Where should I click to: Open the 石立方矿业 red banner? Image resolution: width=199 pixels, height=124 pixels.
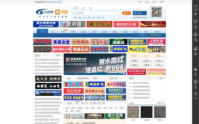coord(74,91)
